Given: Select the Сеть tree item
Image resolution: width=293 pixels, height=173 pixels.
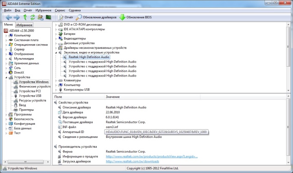Looking at the screenshot, I should [17, 68].
